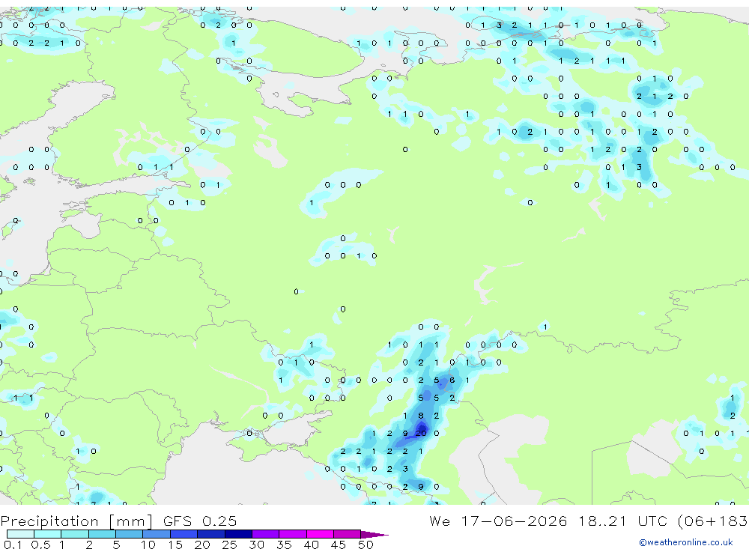This screenshot has height=549, width=749.
Task: Click legend label '35'
Action: point(284,545)
